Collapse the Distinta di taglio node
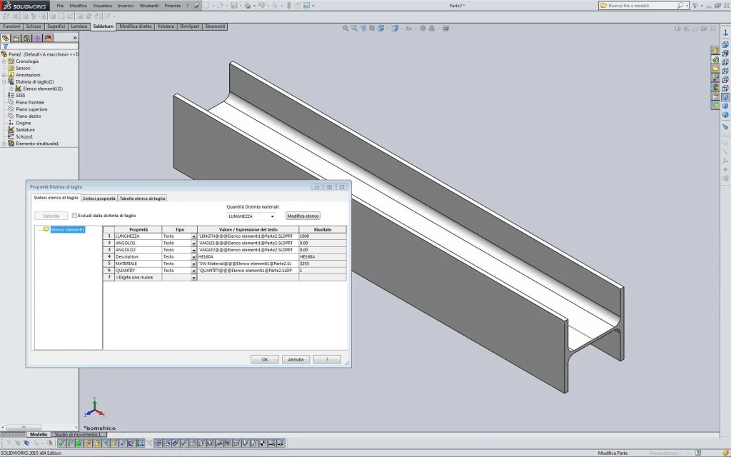Screen dimensions: 731x457 pos(4,81)
